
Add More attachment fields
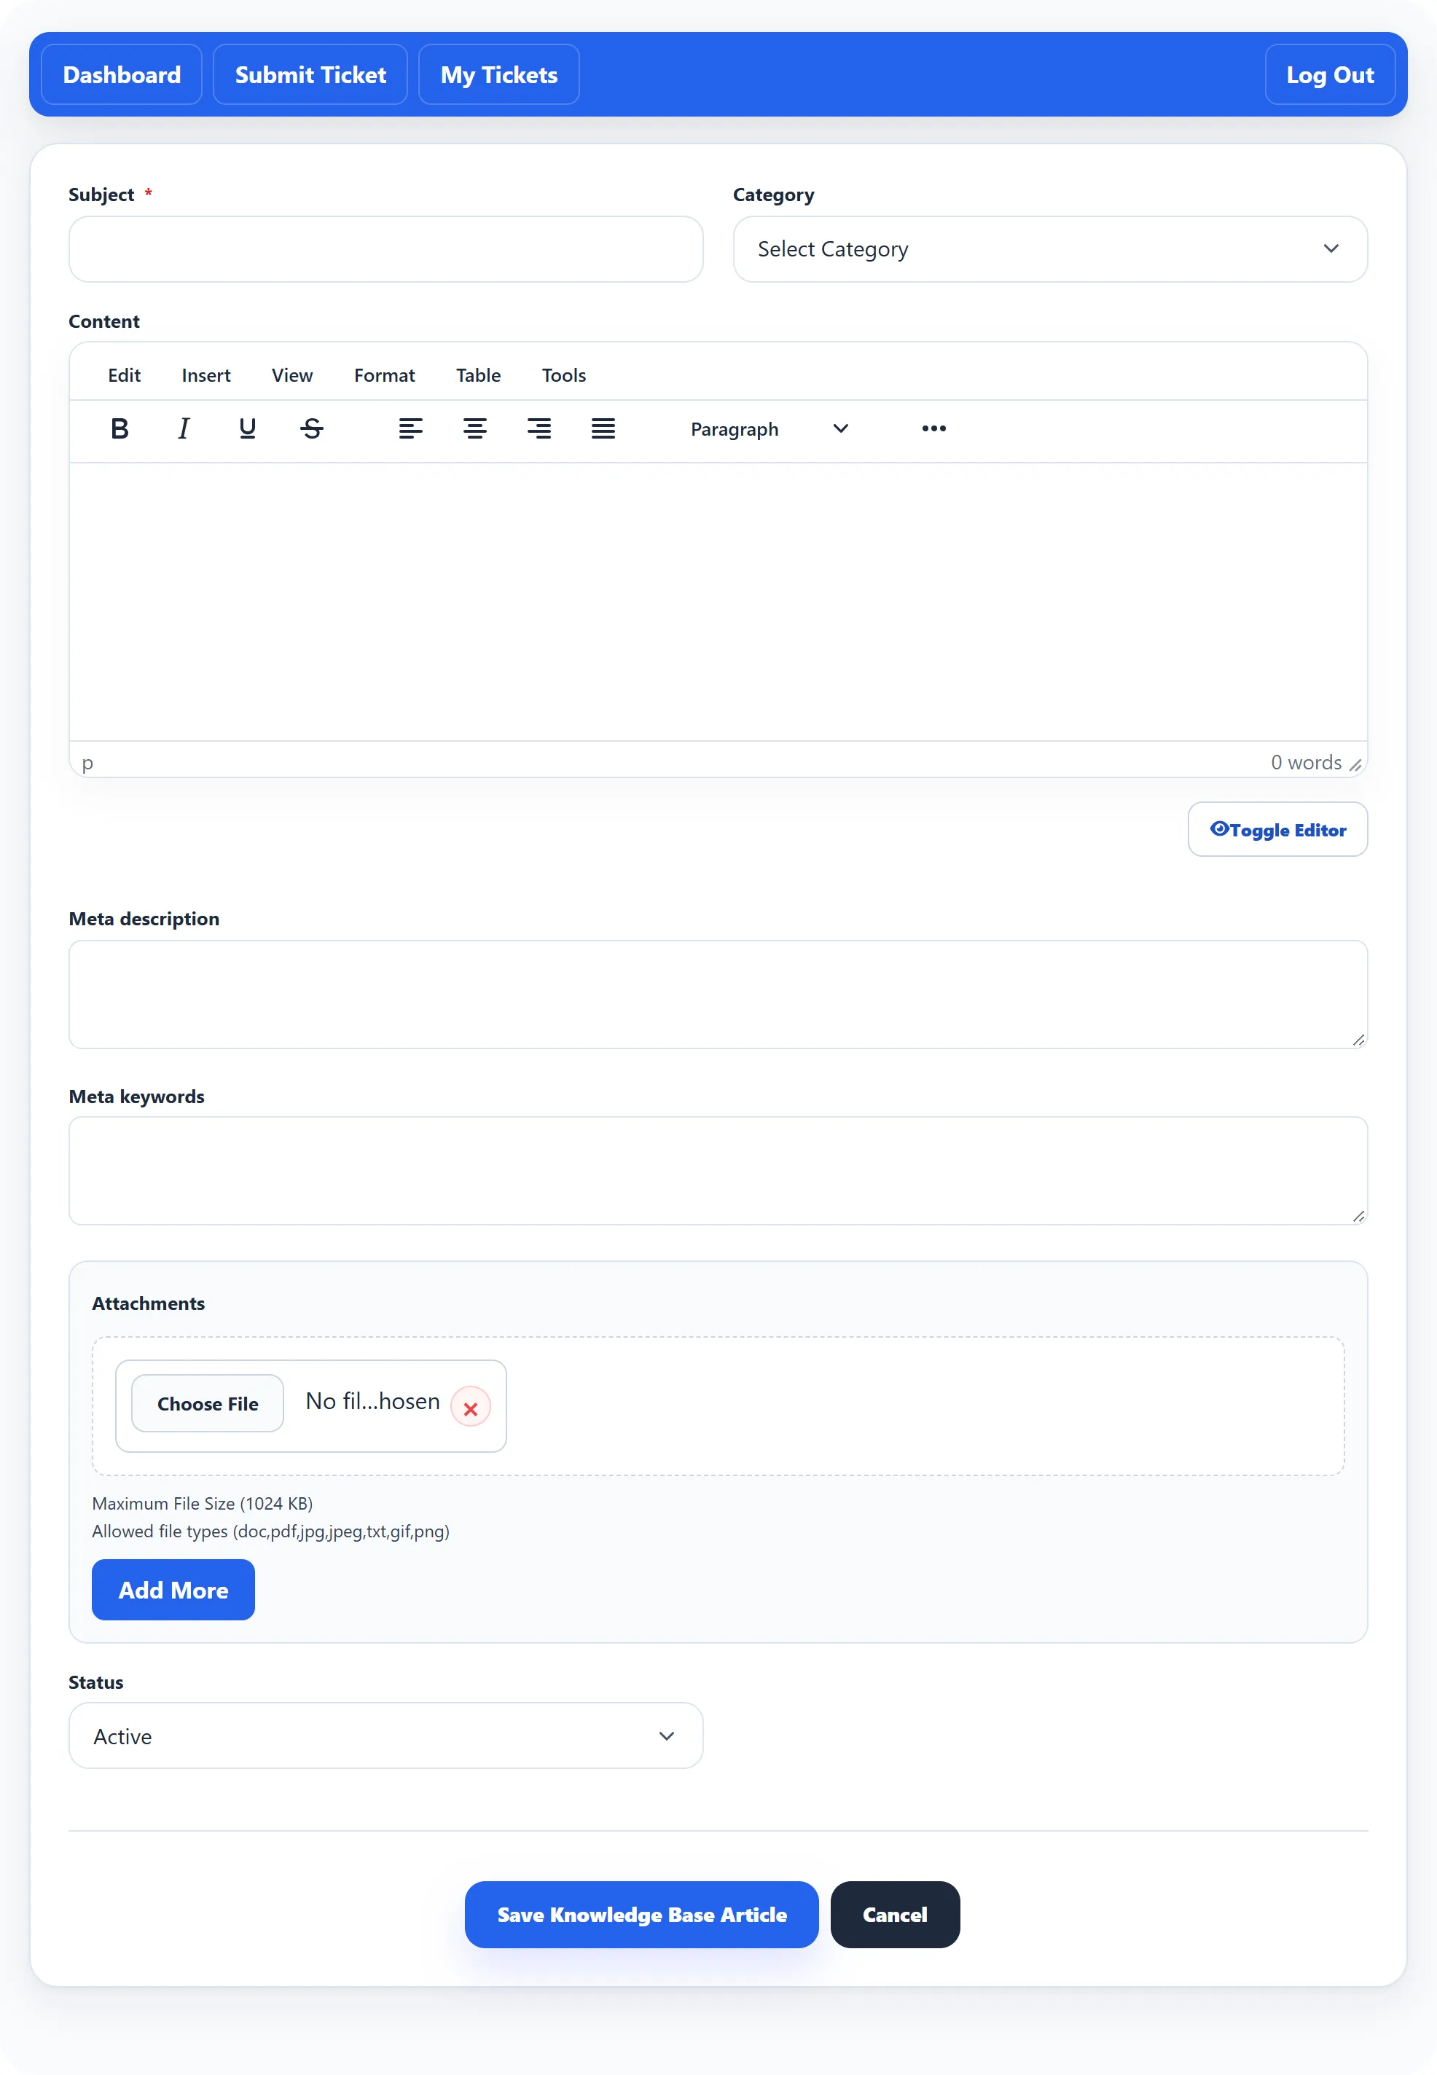pyautogui.click(x=173, y=1590)
